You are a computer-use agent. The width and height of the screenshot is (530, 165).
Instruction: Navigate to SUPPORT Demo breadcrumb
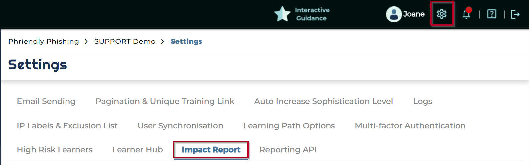coord(125,41)
